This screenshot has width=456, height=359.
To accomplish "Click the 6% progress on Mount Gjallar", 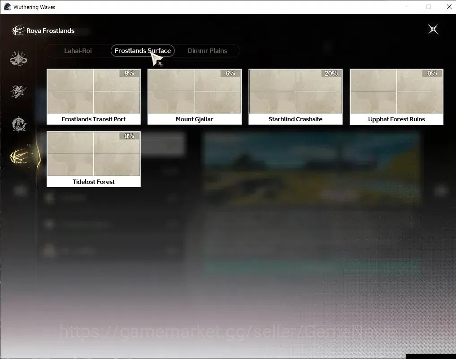I will pos(230,74).
